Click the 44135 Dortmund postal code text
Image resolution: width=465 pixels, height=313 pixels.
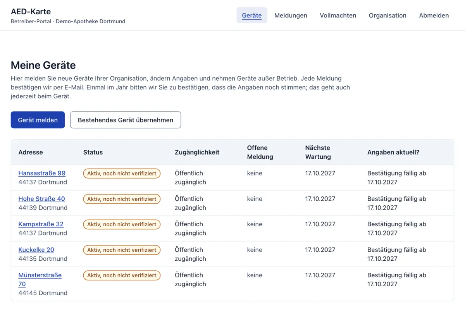pyautogui.click(x=43, y=258)
